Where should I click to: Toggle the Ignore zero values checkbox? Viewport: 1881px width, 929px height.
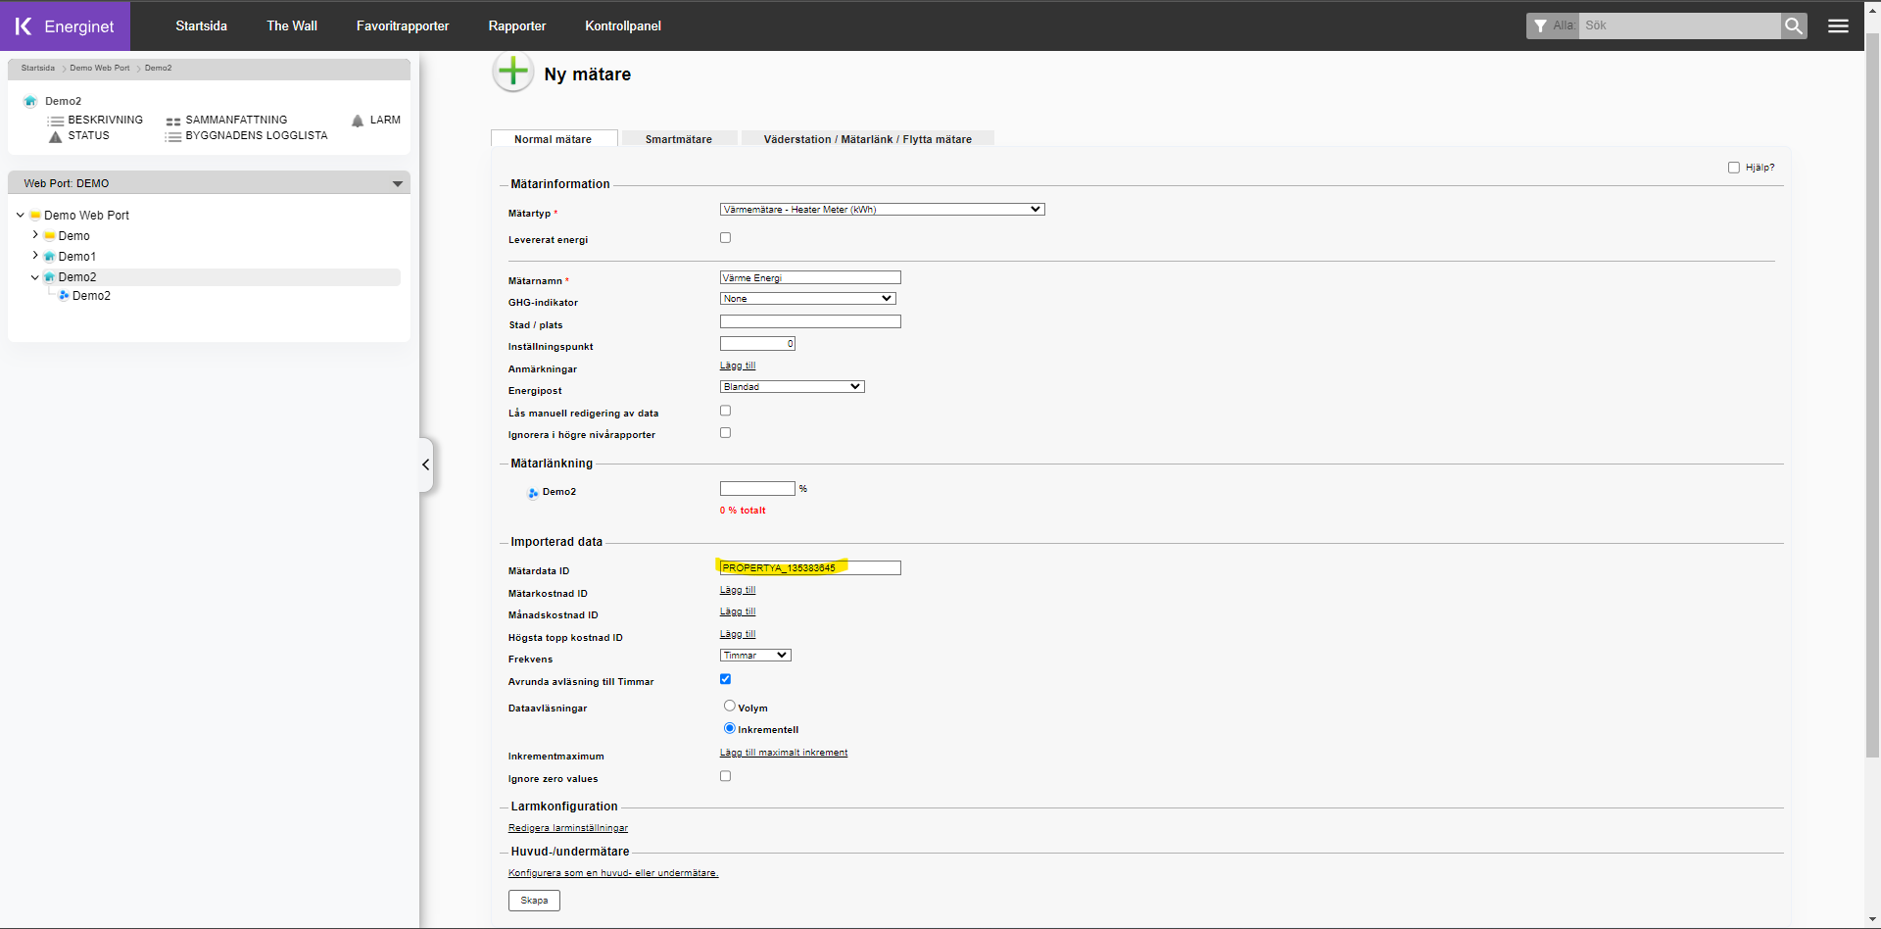[x=726, y=776]
